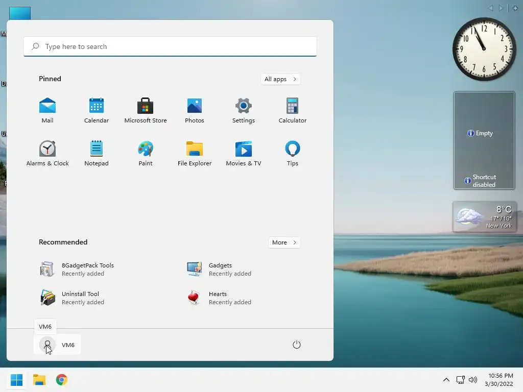Click the Empty launcher gadget slot
Image resolution: width=523 pixels, height=392 pixels.
[x=480, y=133]
